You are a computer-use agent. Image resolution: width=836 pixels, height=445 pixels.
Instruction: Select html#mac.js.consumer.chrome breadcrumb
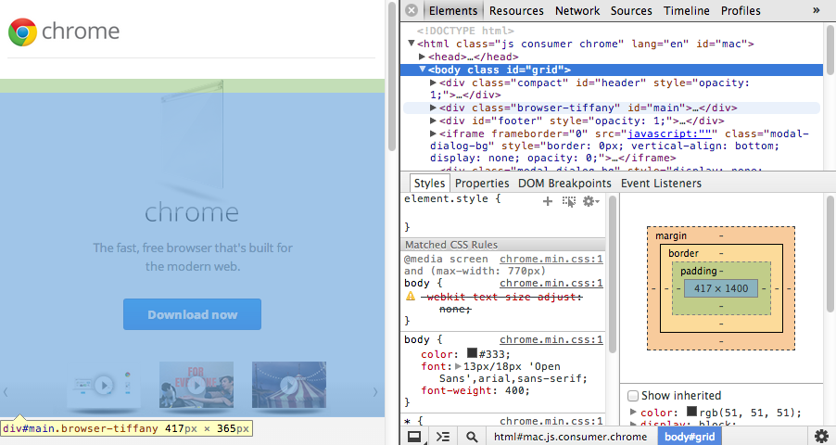click(569, 437)
